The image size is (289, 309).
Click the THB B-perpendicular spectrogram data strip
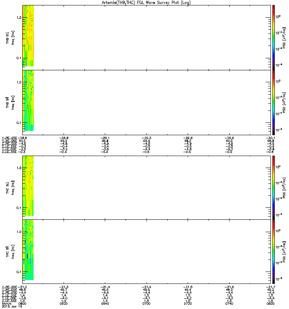tap(28, 36)
